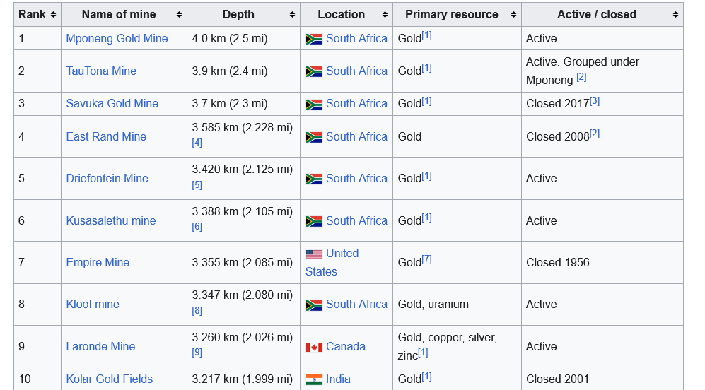Viewport: 705px width, 390px height.
Task: Select depth text 3.9 km (2.4 mi)
Action: point(230,71)
